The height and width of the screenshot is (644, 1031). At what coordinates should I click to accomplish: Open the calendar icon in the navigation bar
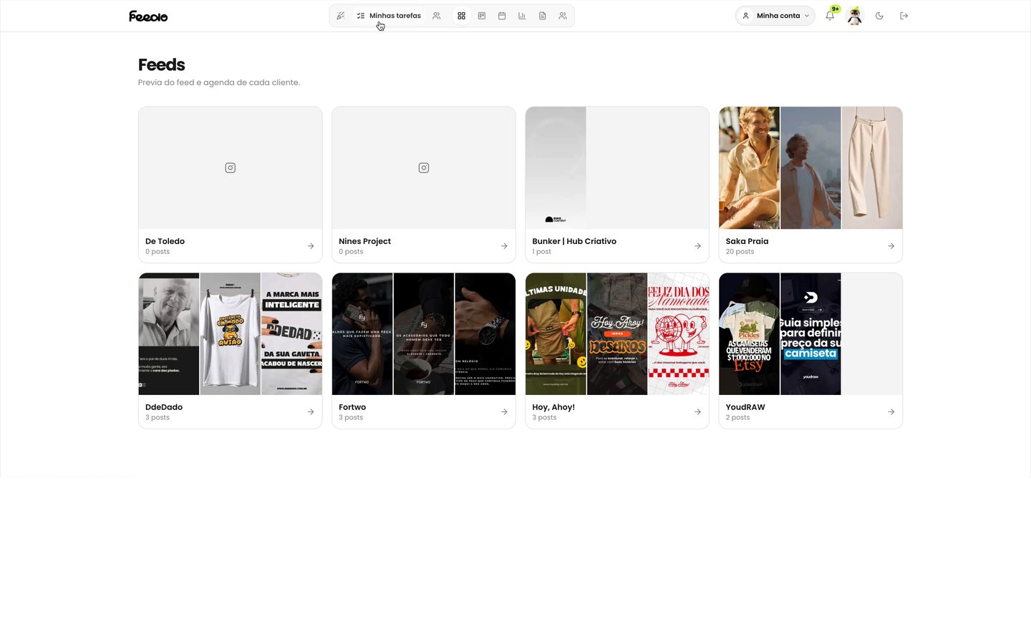pos(502,16)
